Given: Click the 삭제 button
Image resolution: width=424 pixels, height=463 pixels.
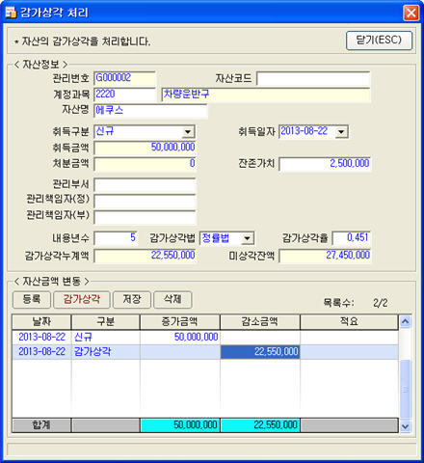Looking at the screenshot, I should coord(172,299).
